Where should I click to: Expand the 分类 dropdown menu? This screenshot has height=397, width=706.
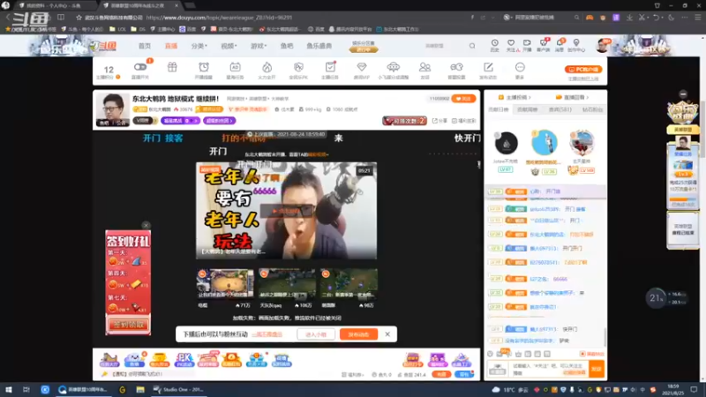click(x=199, y=46)
